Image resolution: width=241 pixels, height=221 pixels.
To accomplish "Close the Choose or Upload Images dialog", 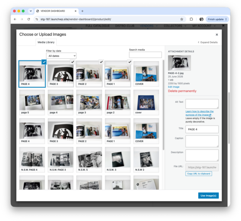I will pyautogui.click(x=217, y=34).
